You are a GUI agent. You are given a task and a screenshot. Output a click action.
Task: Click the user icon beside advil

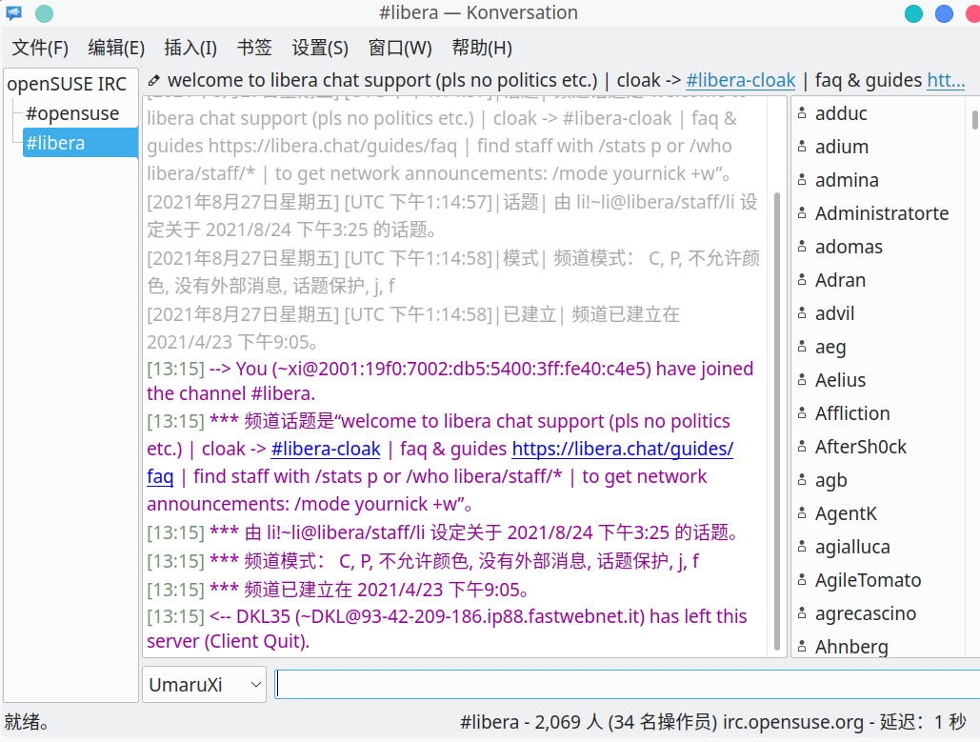tap(802, 313)
